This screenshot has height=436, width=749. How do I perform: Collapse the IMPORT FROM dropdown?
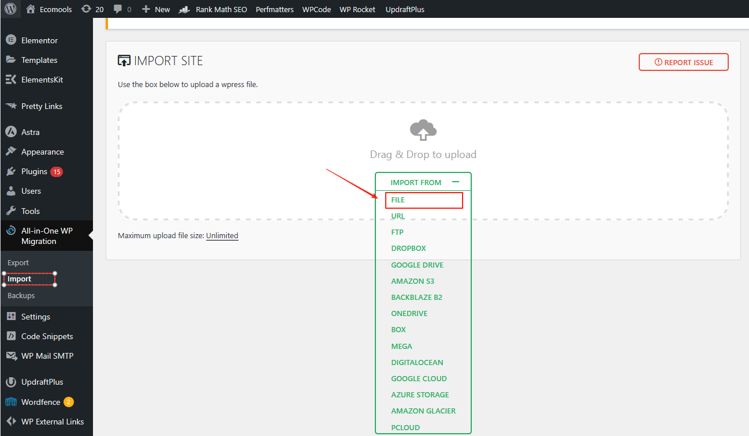coord(423,182)
